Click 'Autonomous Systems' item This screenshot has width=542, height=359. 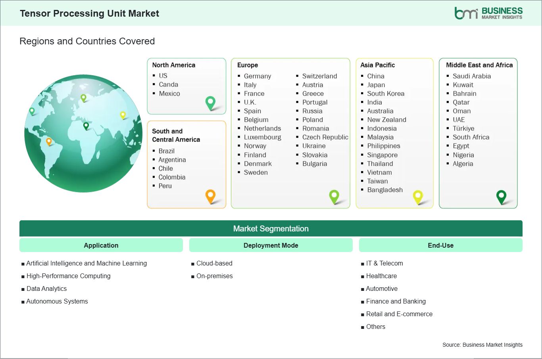pyautogui.click(x=57, y=301)
